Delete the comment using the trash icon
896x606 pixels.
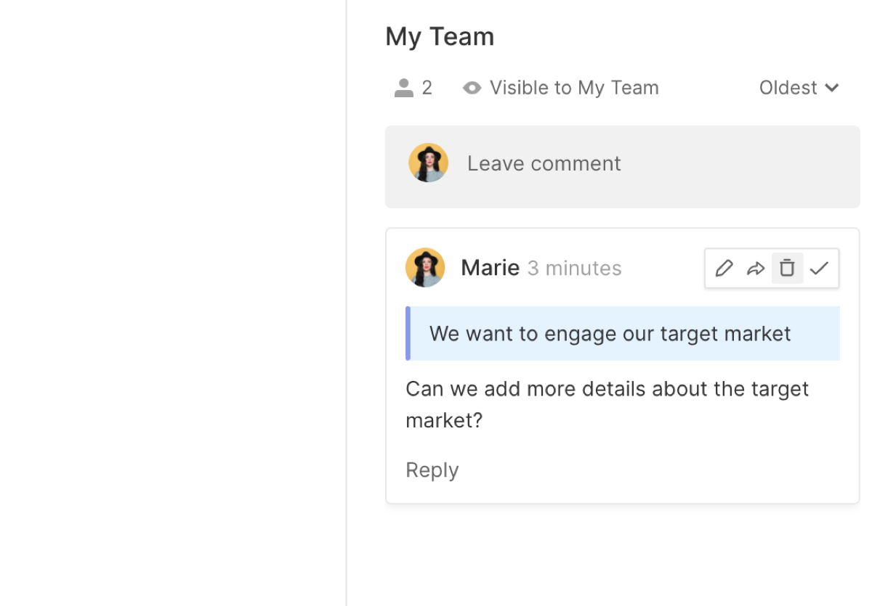click(x=787, y=269)
